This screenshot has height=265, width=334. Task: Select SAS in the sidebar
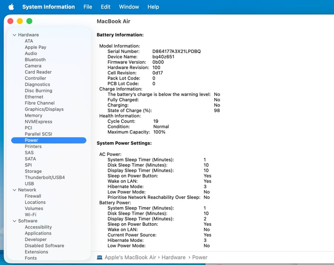tap(29, 153)
